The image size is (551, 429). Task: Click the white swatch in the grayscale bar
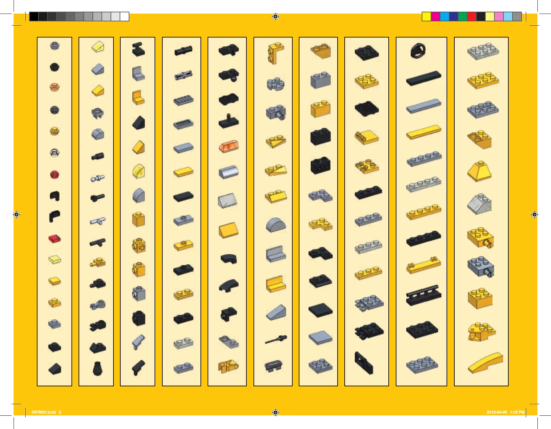(124, 16)
